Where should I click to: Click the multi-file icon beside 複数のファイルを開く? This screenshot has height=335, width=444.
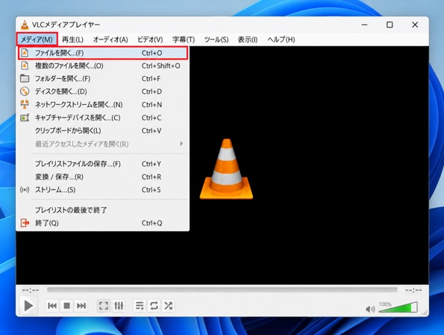(25, 66)
